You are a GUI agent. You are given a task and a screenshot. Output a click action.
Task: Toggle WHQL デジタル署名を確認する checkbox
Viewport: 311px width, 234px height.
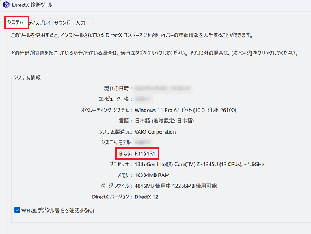pos(17,210)
